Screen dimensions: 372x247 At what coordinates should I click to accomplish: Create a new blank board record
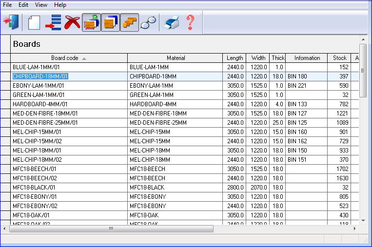(x=34, y=22)
